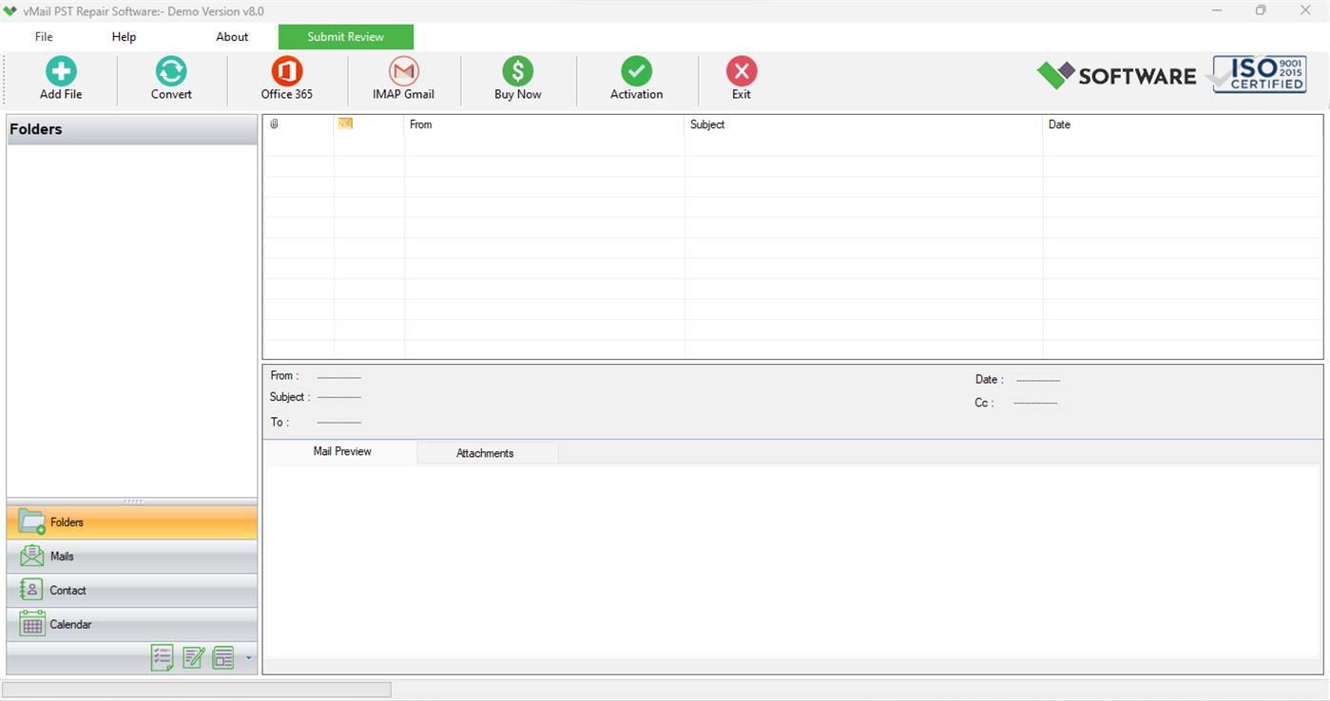Click the Submit Review button

click(345, 36)
